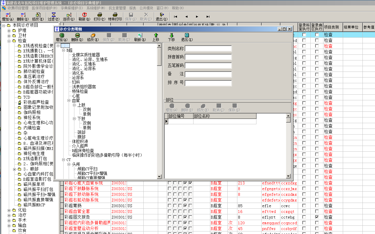Screen dimensions: 375x234
Task: Toggle 登录病区执行 checkbox for 彩超血管全套 row
Action: click(x=317, y=211)
